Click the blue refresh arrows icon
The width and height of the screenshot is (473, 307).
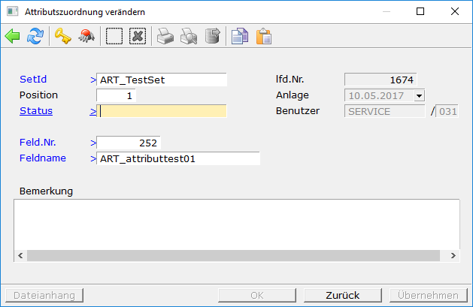(35, 36)
